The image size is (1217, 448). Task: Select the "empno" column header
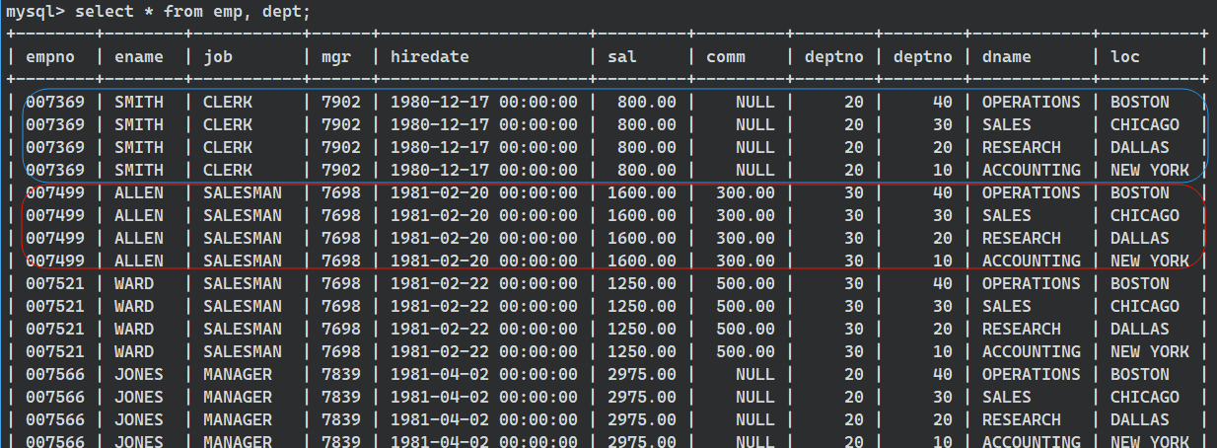50,56
